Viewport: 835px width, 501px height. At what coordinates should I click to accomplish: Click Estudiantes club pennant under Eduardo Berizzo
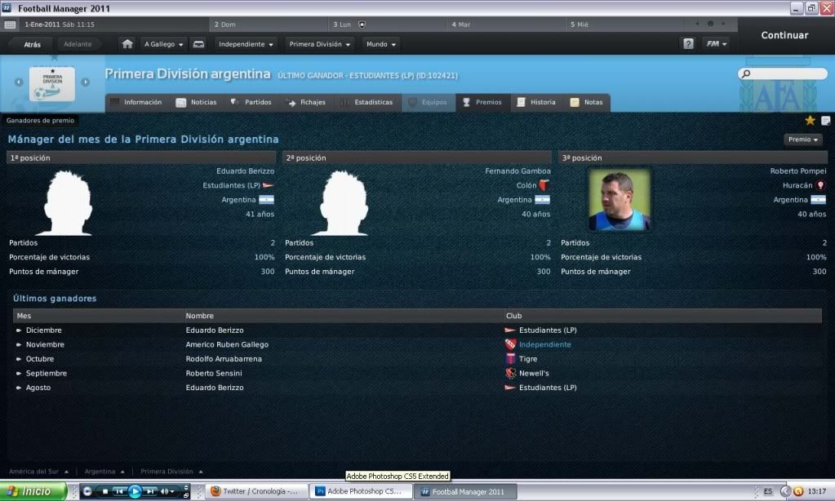pos(268,185)
